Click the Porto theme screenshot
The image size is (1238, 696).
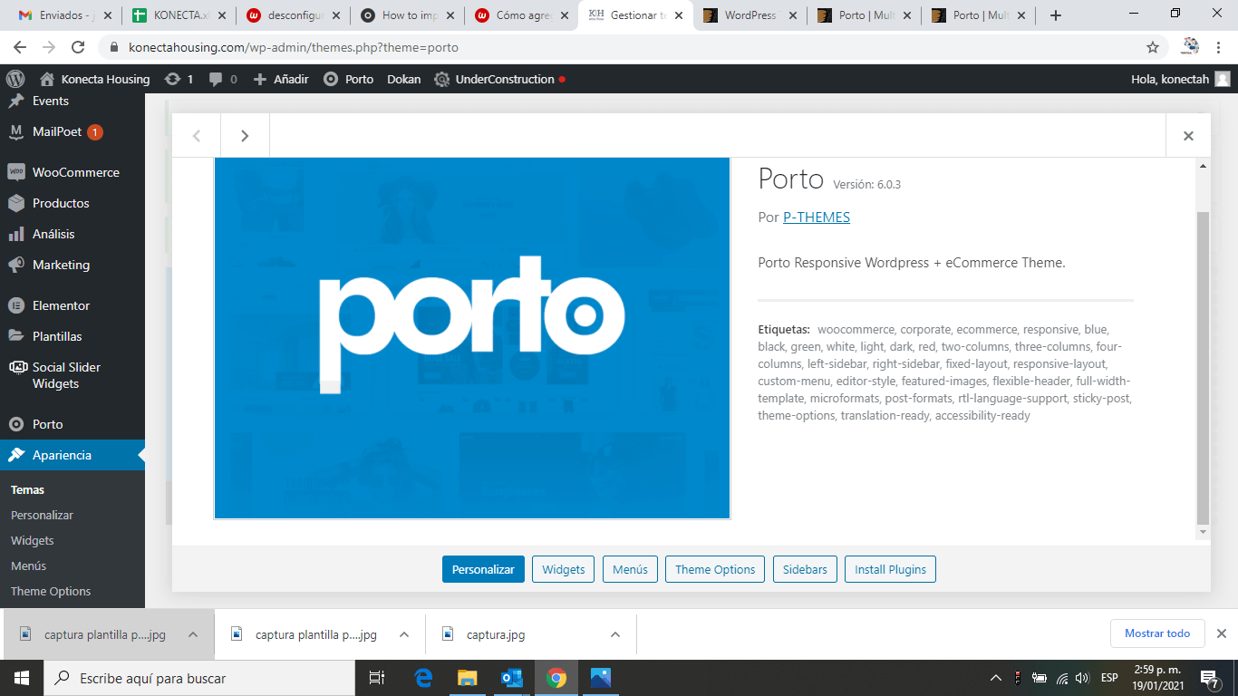pos(472,338)
